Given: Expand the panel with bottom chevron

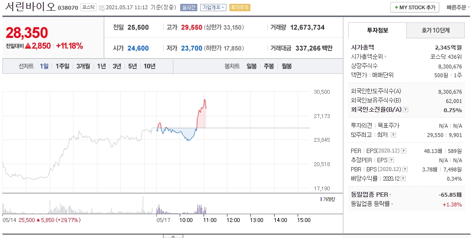Looking at the screenshot, I should point(173,236).
